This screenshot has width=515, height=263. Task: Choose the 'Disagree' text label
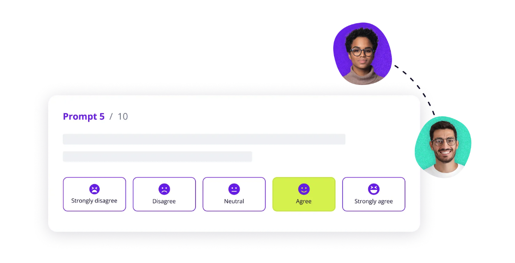(164, 201)
